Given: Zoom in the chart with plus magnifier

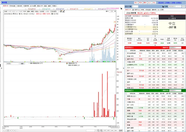Looking at the screenshot, I should tap(101, 130).
